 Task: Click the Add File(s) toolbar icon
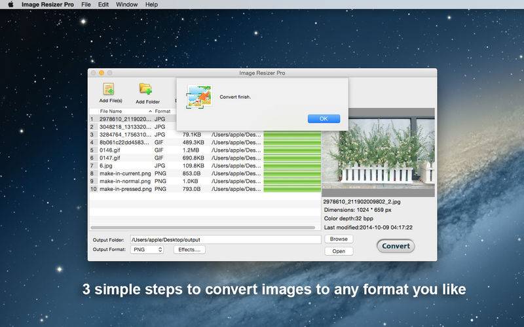109,89
